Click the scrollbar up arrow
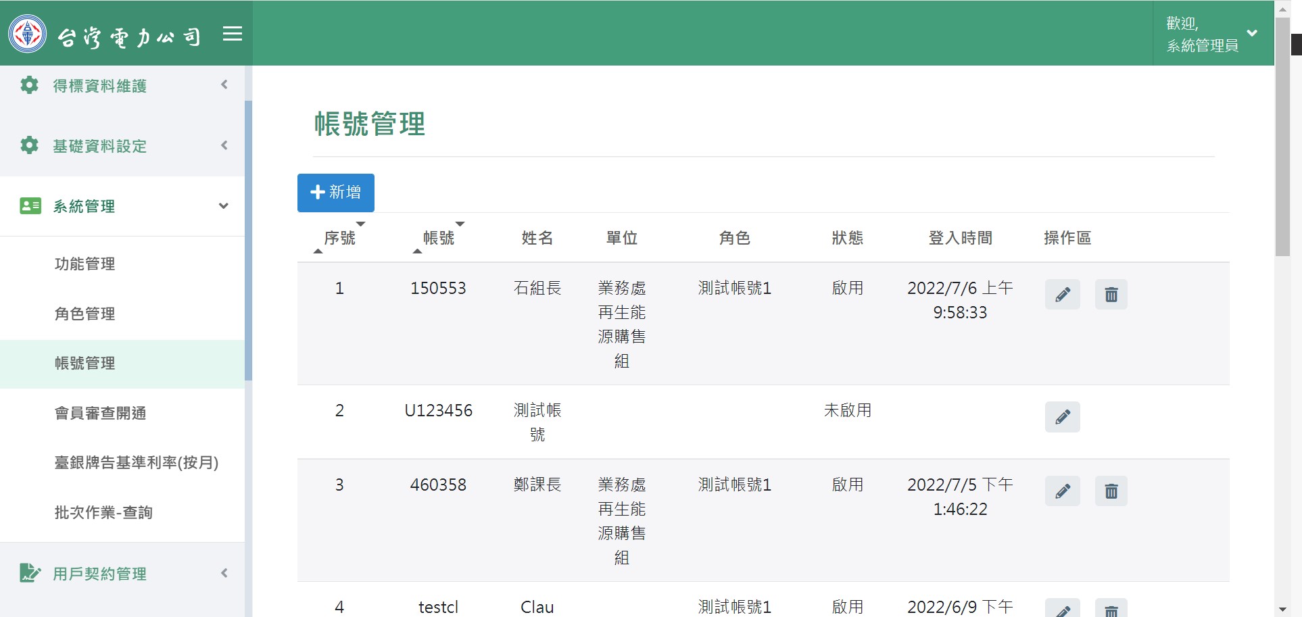 pyautogui.click(x=1282, y=9)
